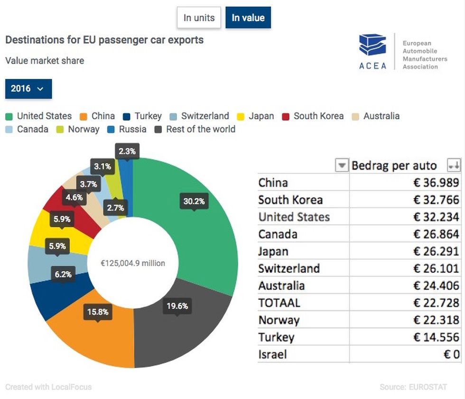Toggle the United States legend entry
Image resolution: width=465 pixels, height=399 pixels.
pos(38,116)
